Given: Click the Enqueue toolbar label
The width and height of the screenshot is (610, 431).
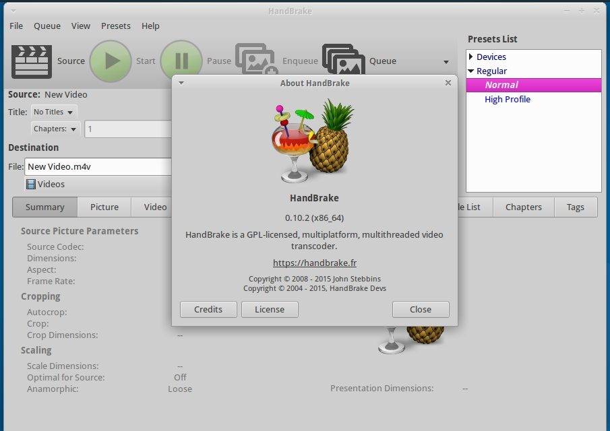Looking at the screenshot, I should pyautogui.click(x=300, y=61).
